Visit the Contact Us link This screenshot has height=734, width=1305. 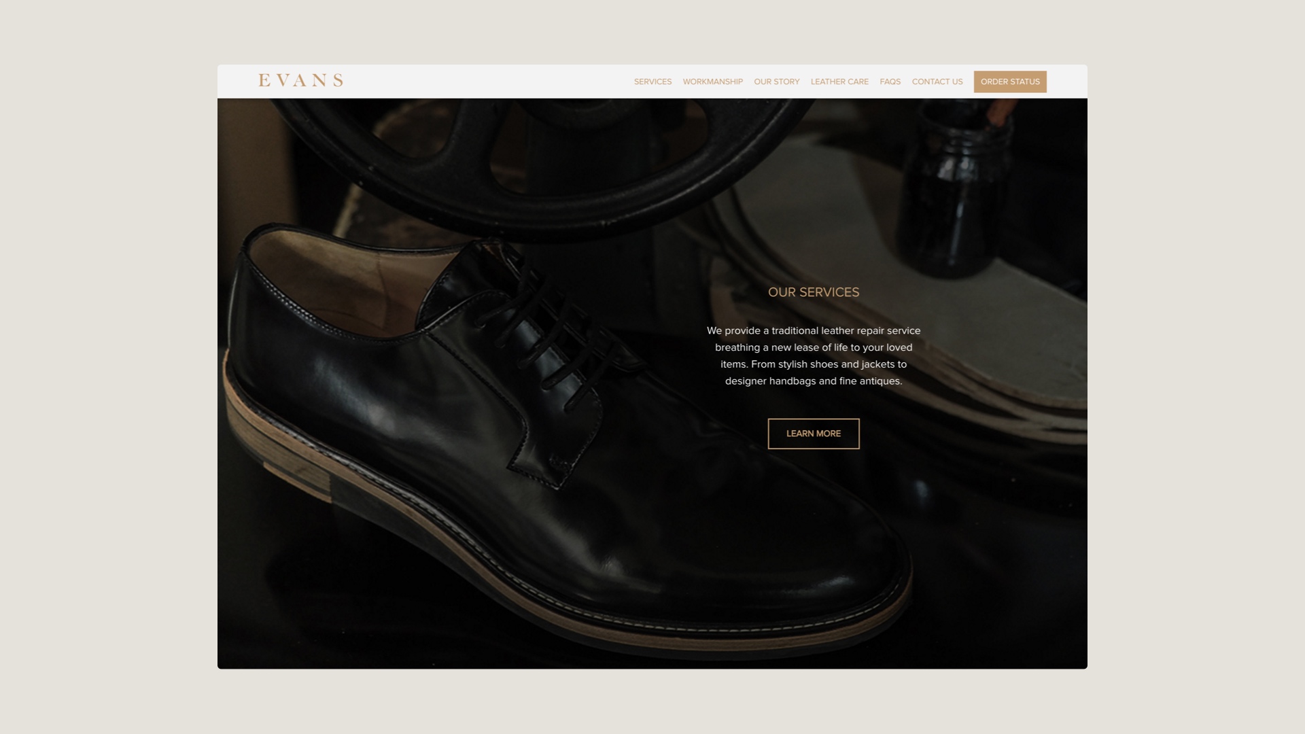[x=937, y=82]
